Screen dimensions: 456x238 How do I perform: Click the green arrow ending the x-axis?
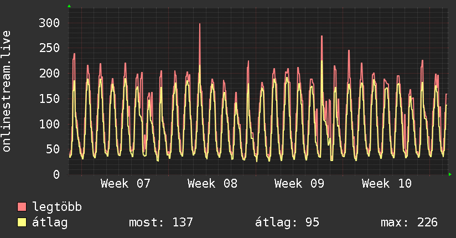450,174
